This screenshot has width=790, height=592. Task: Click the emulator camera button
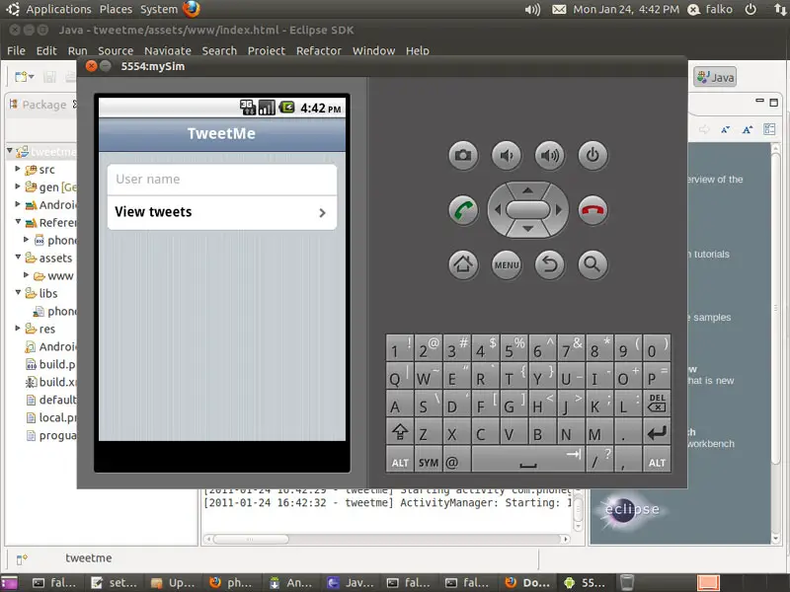pos(463,155)
